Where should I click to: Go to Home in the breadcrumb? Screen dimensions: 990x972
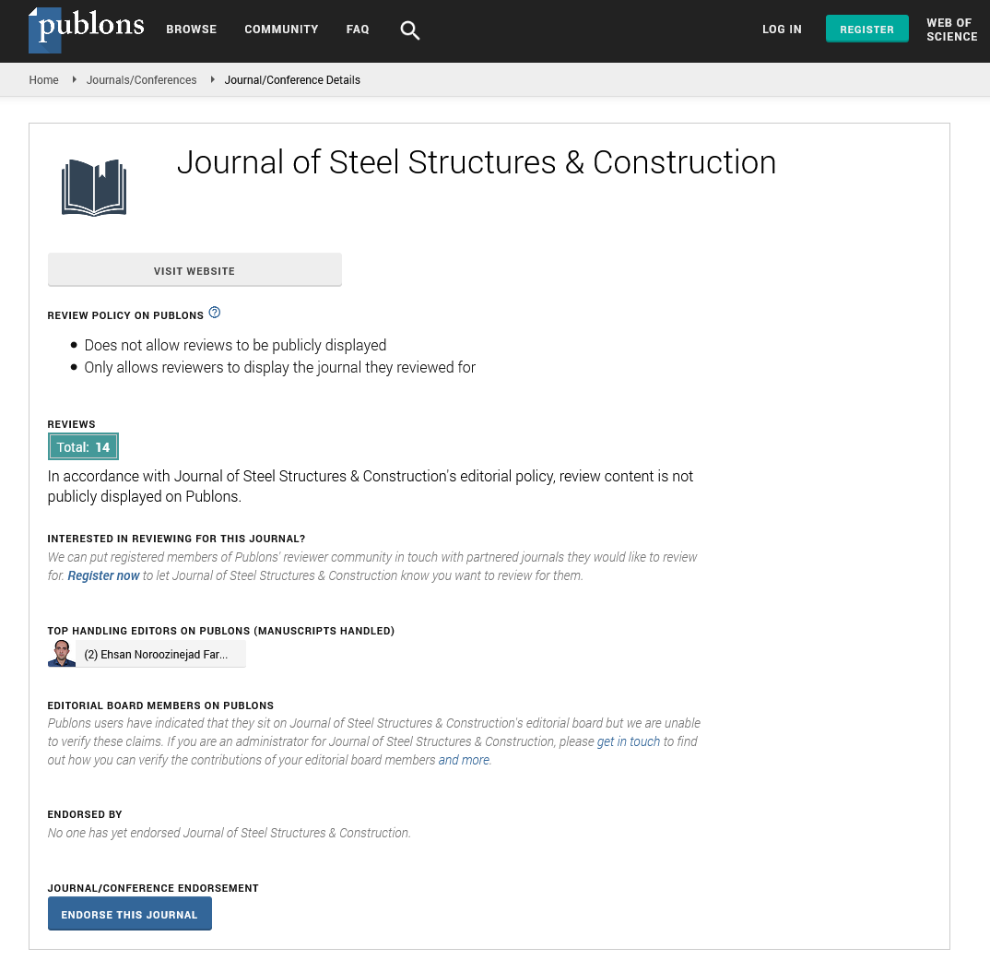point(43,80)
